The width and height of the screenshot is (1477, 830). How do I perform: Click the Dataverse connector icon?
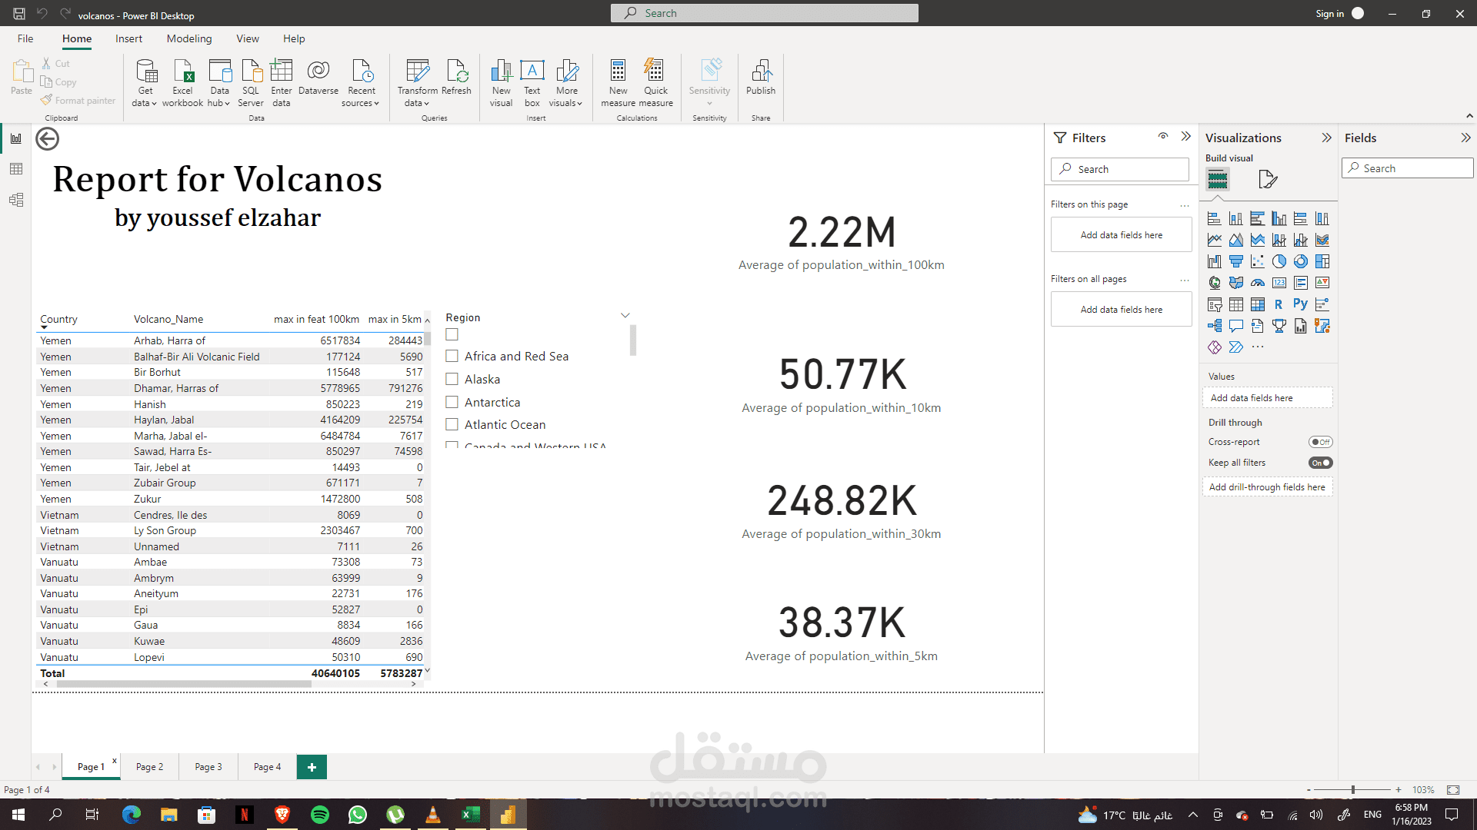point(318,77)
